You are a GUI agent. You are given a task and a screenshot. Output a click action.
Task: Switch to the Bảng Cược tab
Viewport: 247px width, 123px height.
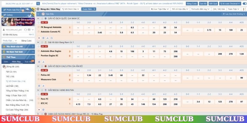(x=26, y=41)
